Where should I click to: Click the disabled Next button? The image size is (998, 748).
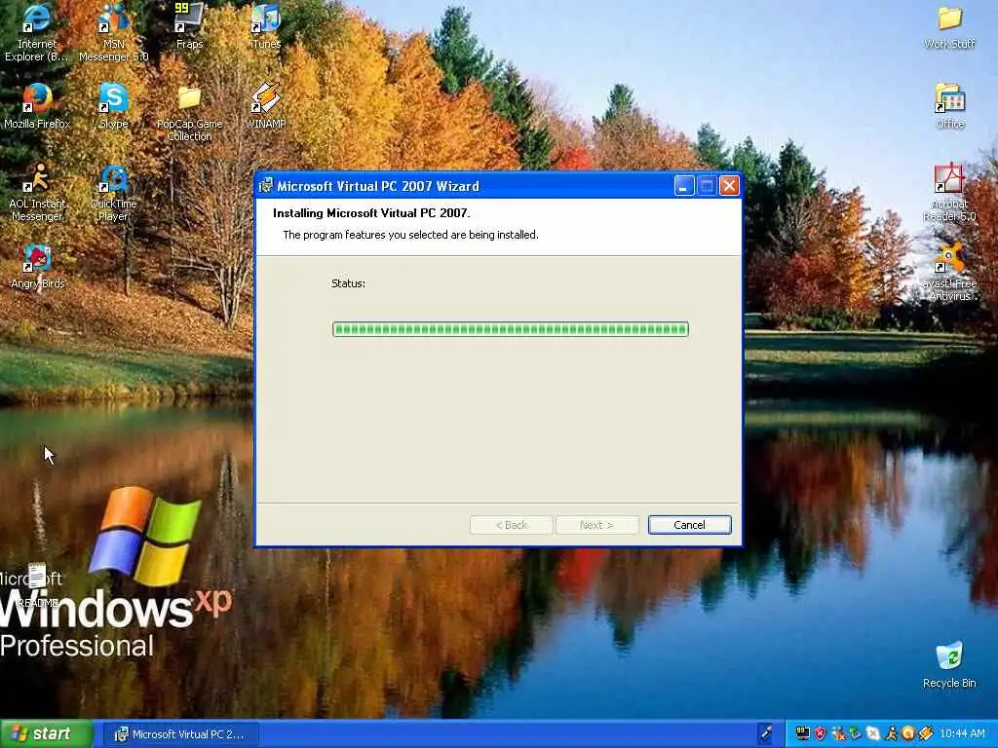click(x=596, y=525)
